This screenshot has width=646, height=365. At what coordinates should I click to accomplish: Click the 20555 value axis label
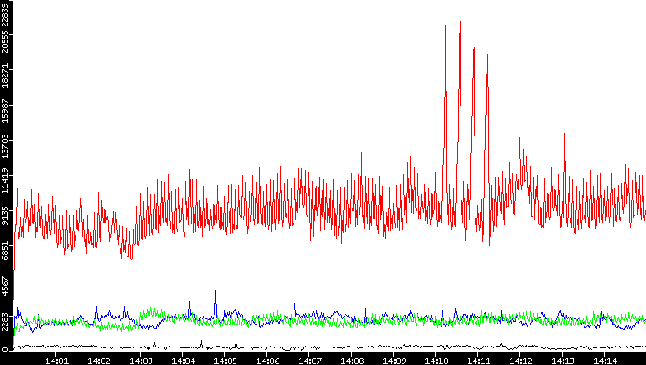coord(5,40)
